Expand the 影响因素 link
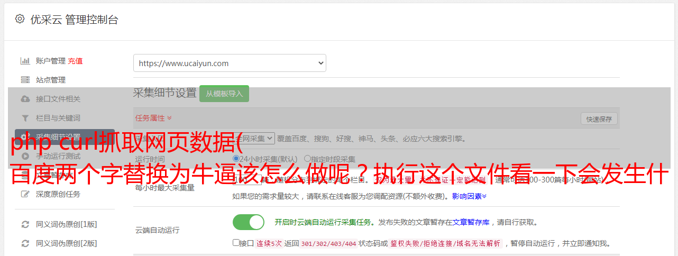678x256 pixels. [469, 196]
